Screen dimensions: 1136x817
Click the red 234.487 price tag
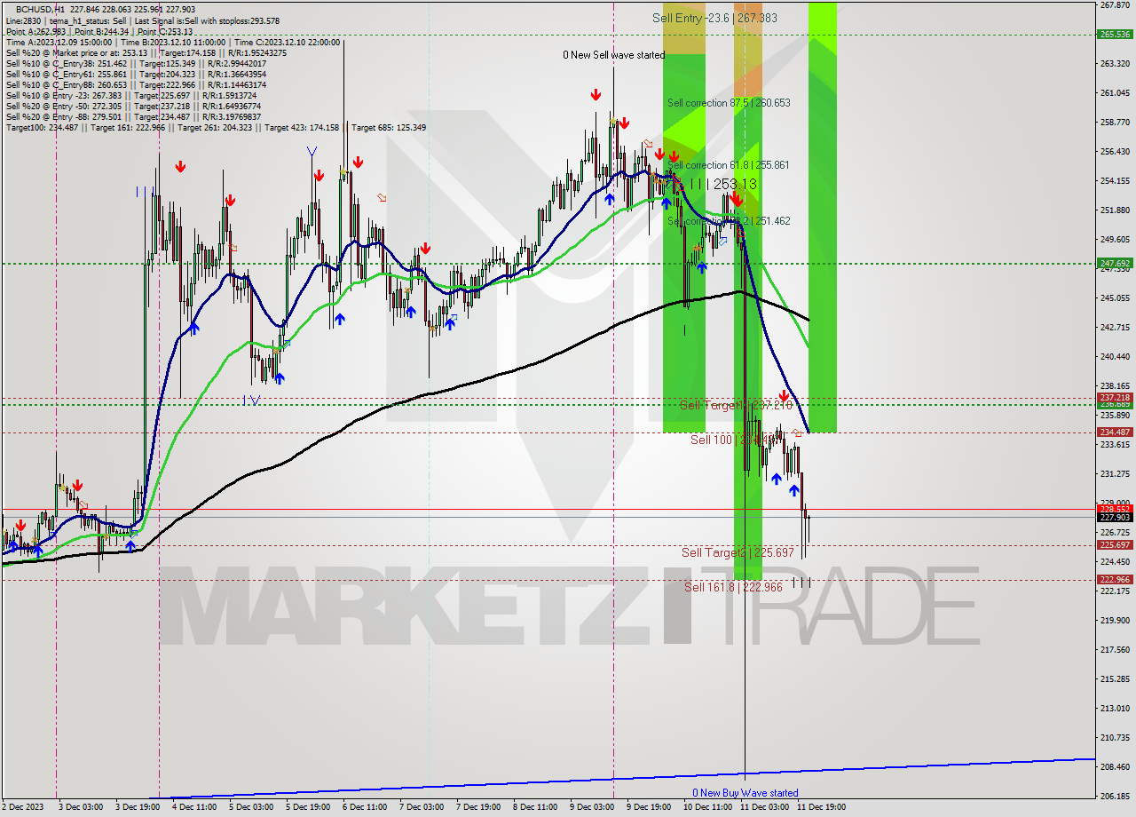click(x=1115, y=432)
